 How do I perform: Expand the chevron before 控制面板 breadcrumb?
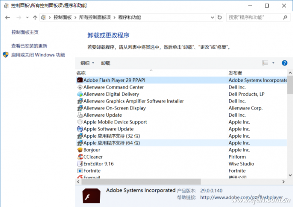point(50,18)
